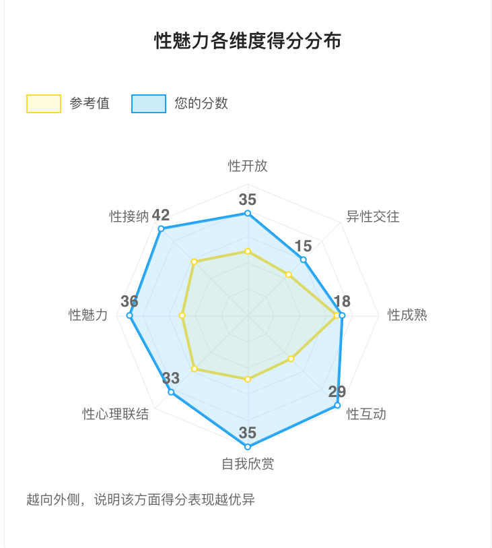Click the 自我欣赏 blue data point
The width and height of the screenshot is (492, 548).
coord(248,447)
